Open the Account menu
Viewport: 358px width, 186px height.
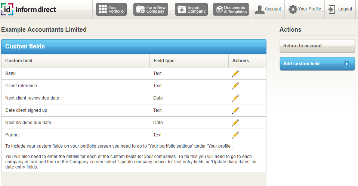(268, 9)
